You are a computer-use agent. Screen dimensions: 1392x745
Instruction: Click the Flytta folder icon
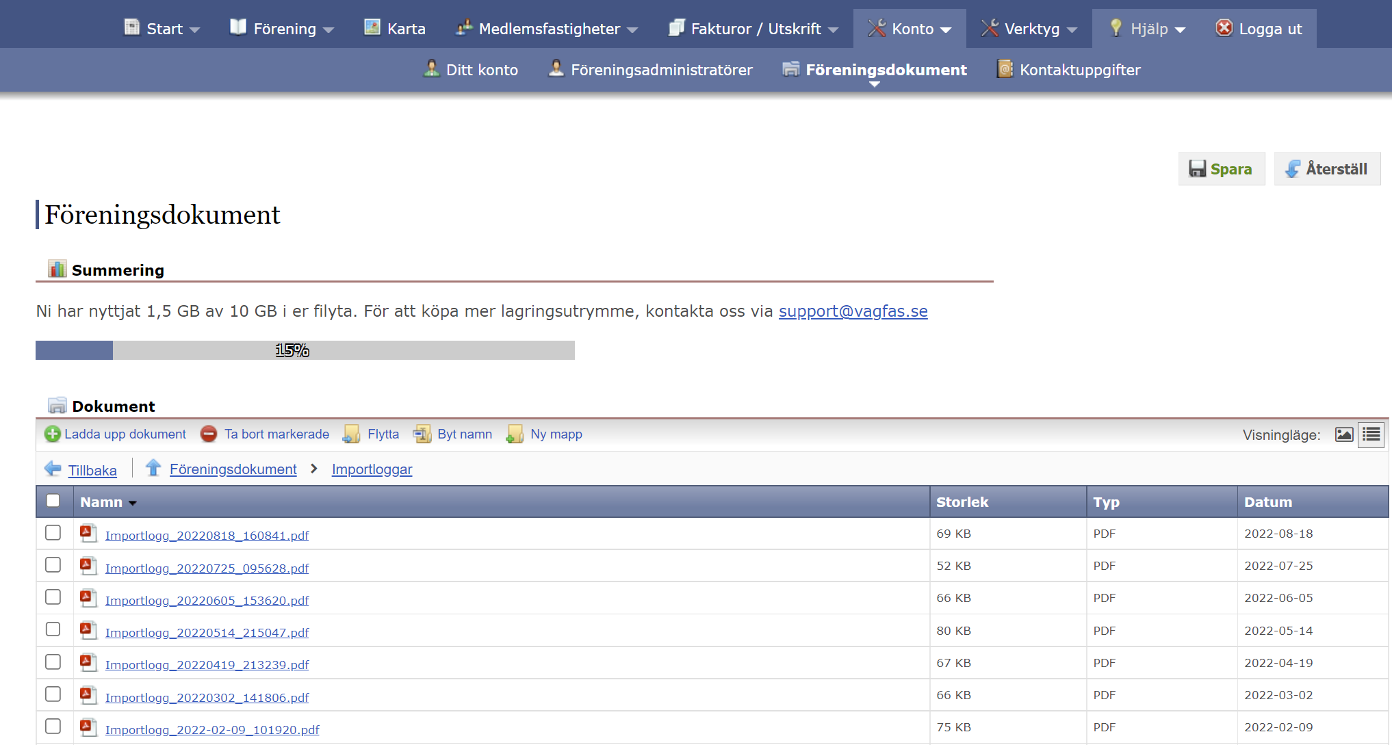(352, 434)
